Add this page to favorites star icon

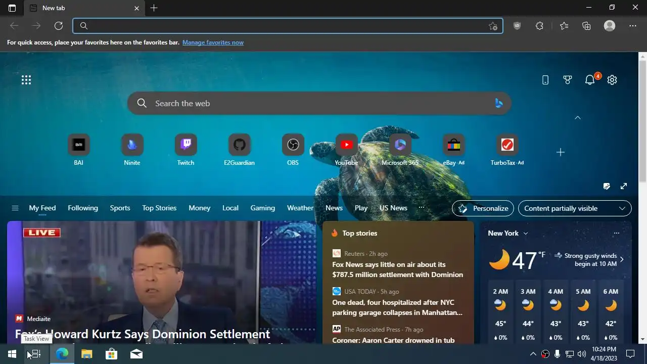pos(493,26)
